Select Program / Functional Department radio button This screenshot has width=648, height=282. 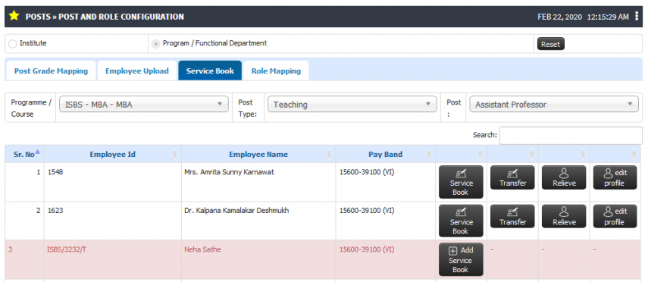[156, 43]
